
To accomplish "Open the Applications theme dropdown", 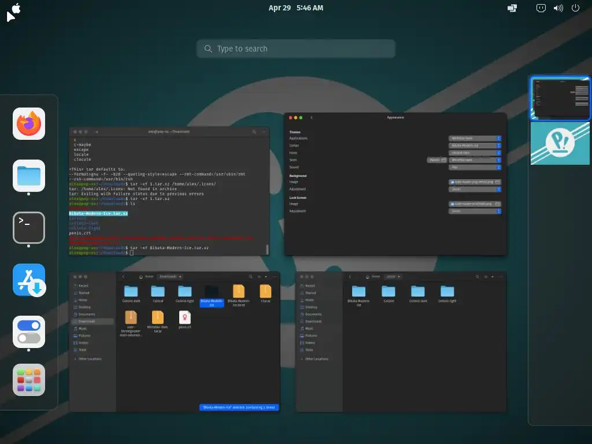I will (475, 138).
